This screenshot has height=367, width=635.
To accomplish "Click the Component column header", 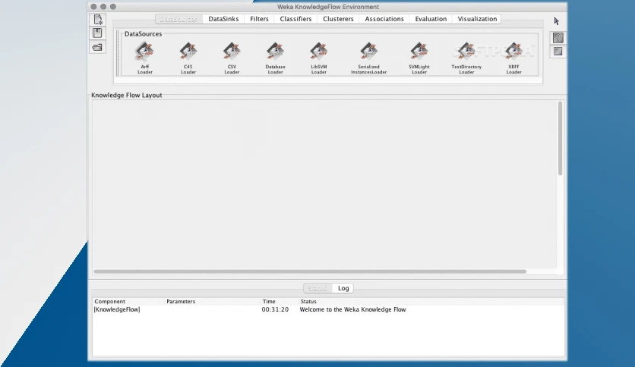I will (x=129, y=302).
